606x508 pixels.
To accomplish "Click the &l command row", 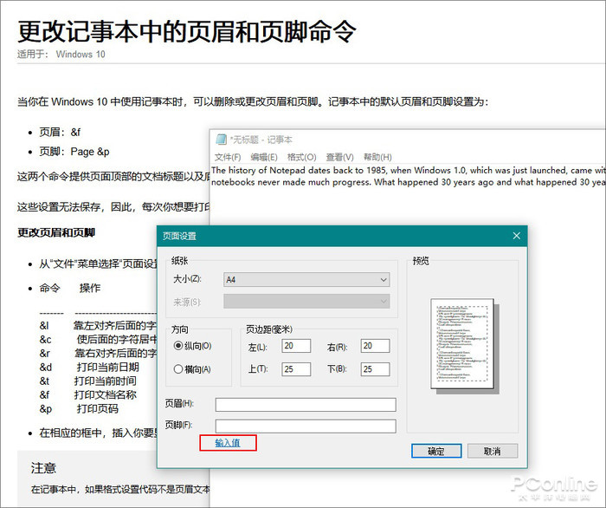I will pos(98,325).
